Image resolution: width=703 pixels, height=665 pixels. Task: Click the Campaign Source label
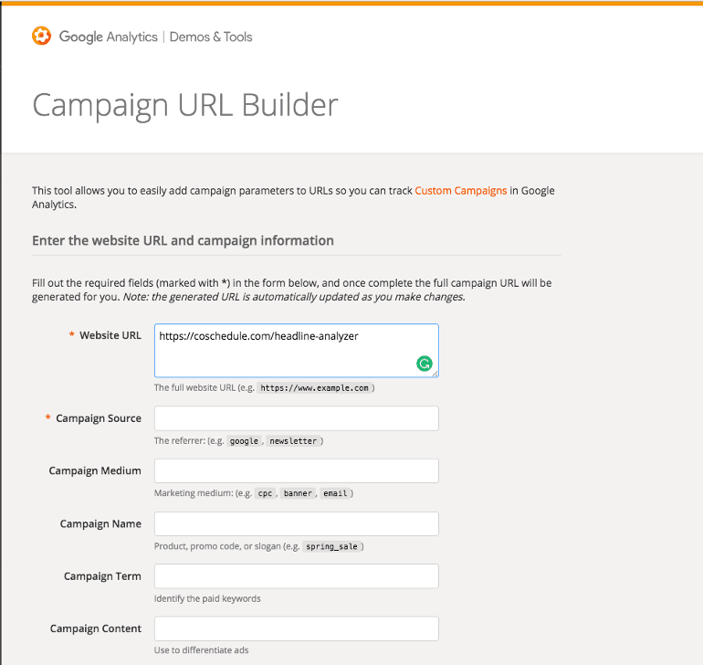click(99, 418)
